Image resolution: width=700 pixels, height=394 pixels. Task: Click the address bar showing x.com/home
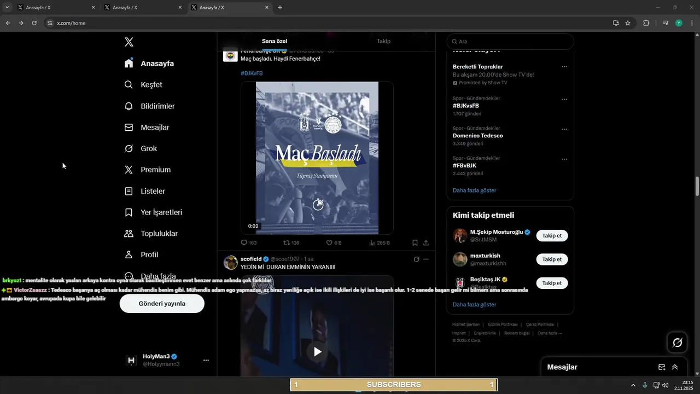tap(328, 23)
